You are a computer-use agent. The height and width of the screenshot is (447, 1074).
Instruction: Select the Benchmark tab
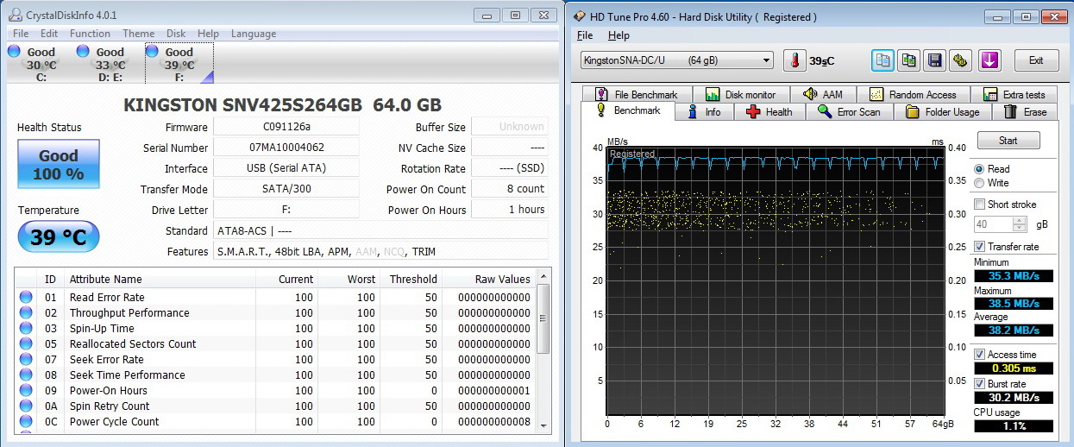coord(628,110)
